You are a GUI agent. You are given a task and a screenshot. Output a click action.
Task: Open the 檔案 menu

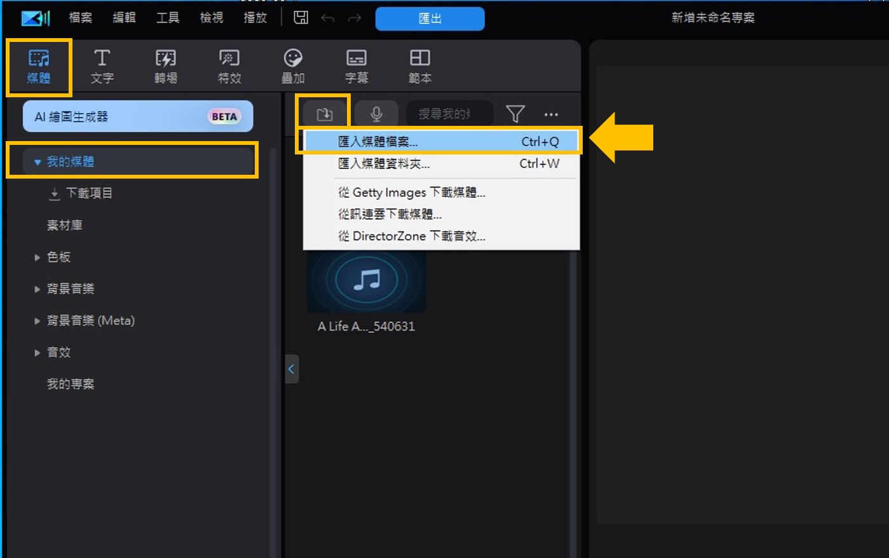[x=79, y=17]
